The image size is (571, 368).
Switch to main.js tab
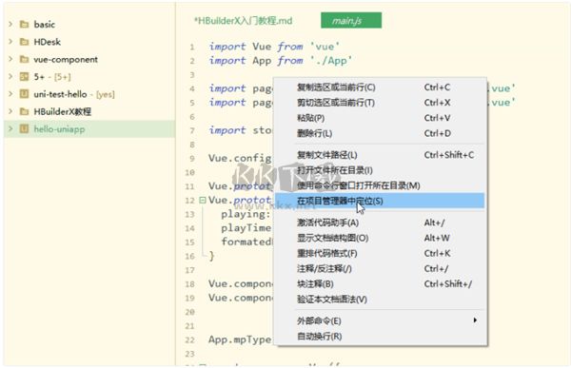(x=351, y=20)
